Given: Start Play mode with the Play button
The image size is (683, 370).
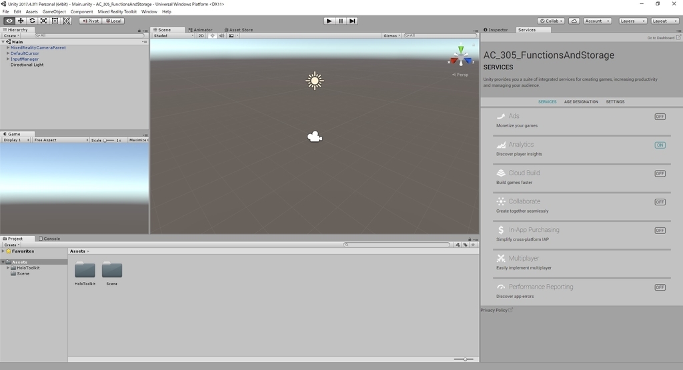Looking at the screenshot, I should [329, 21].
